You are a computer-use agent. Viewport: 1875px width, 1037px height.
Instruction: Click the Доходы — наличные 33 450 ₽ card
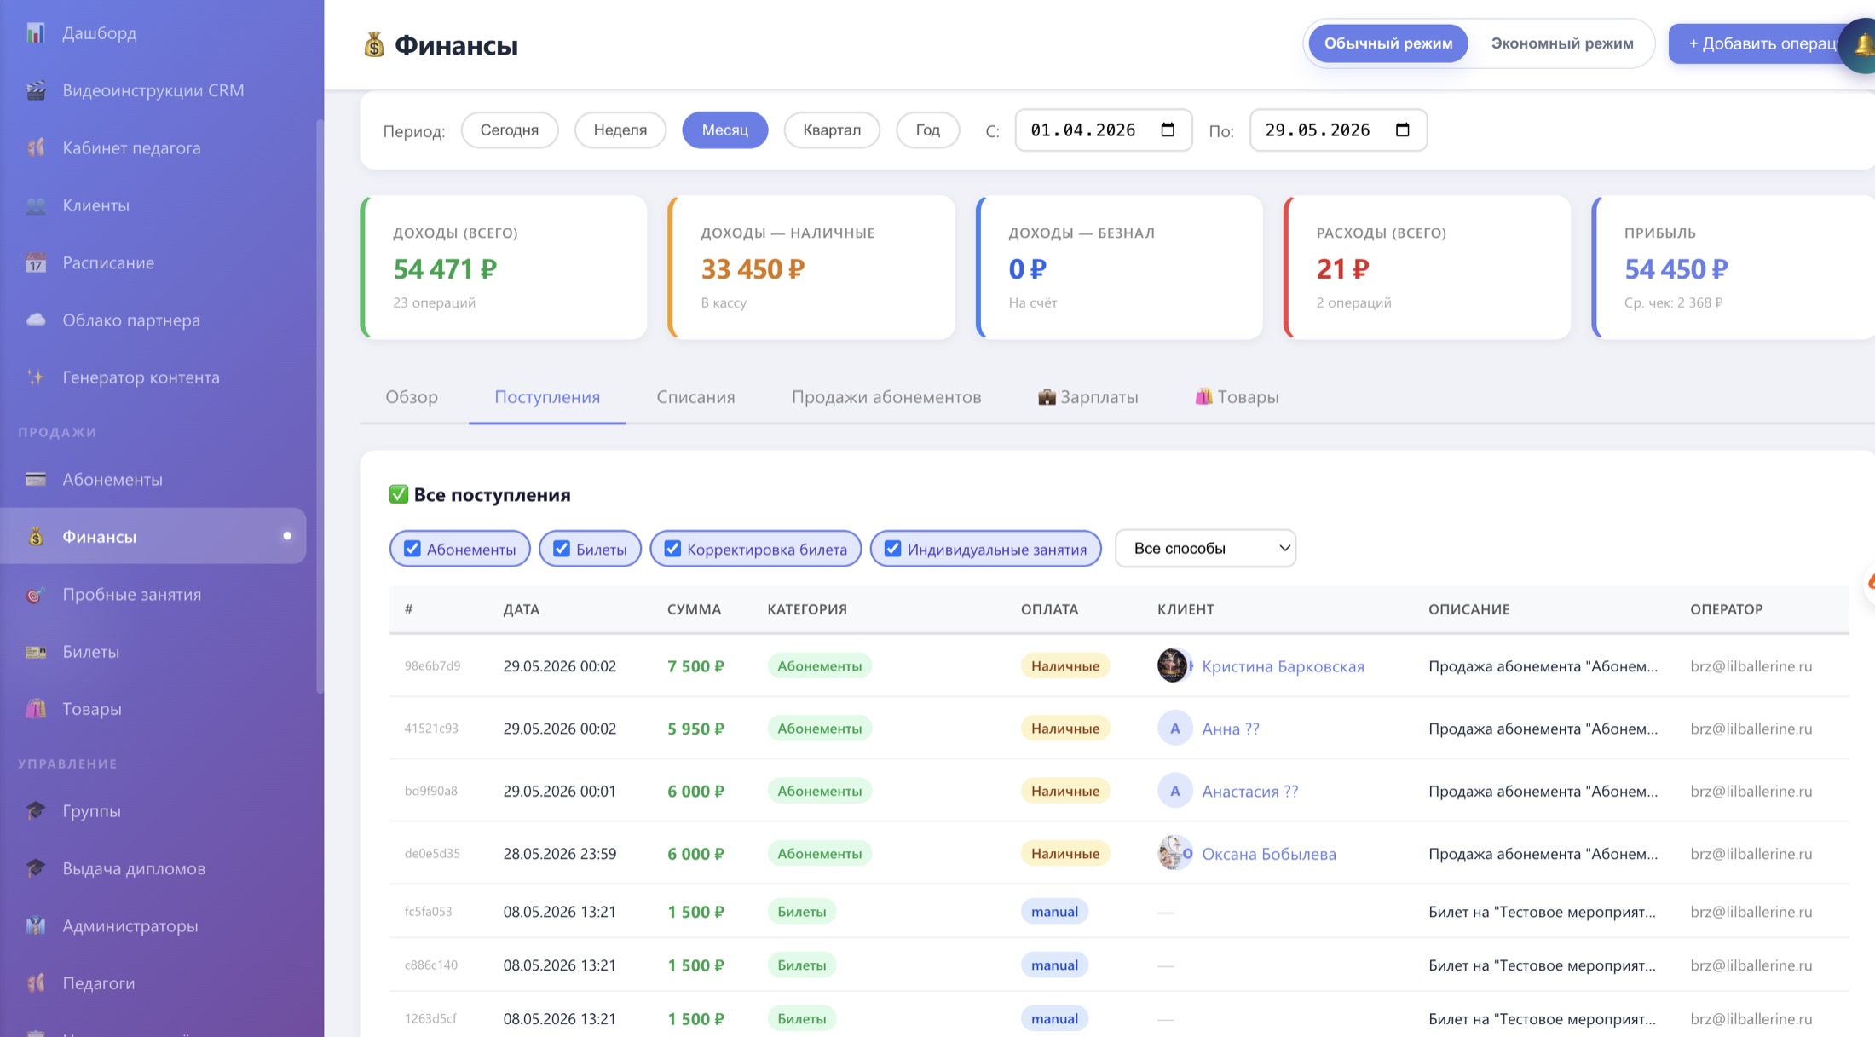pos(811,268)
